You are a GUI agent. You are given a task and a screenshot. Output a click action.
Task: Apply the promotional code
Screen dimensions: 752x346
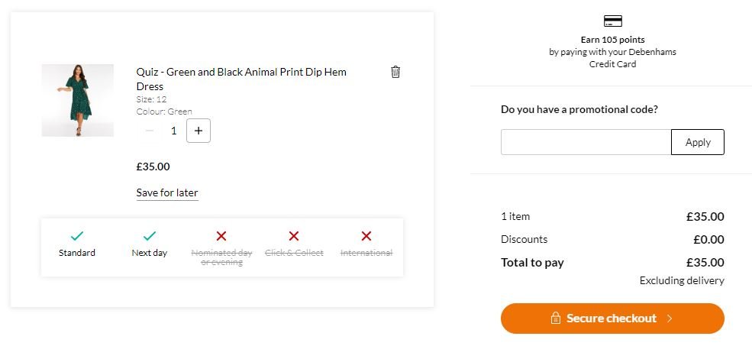pyautogui.click(x=698, y=142)
